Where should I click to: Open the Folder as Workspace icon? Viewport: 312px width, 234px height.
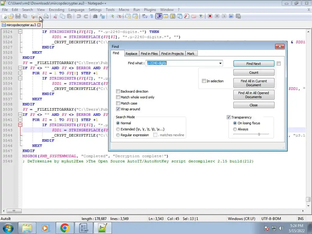194,16
